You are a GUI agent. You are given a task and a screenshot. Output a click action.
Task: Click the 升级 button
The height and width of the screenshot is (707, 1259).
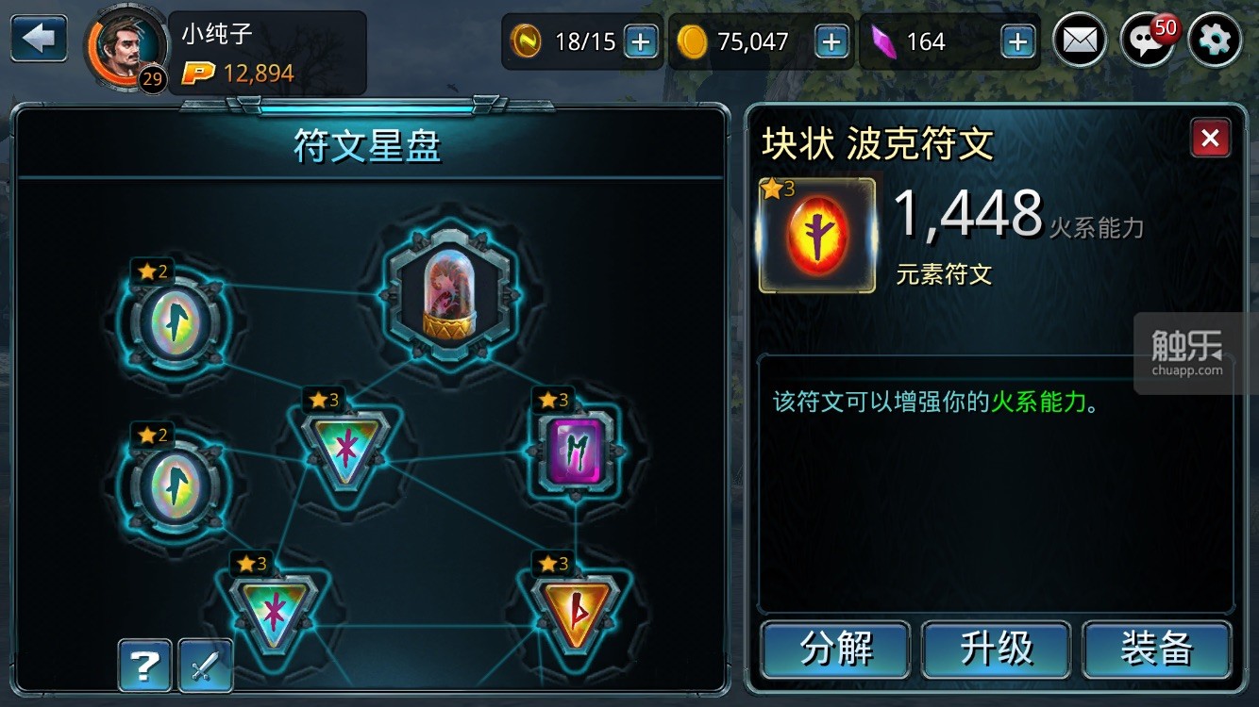pyautogui.click(x=996, y=649)
